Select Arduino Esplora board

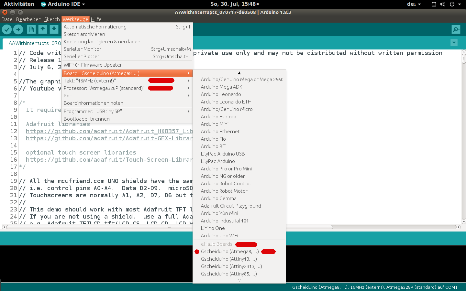pos(239,117)
